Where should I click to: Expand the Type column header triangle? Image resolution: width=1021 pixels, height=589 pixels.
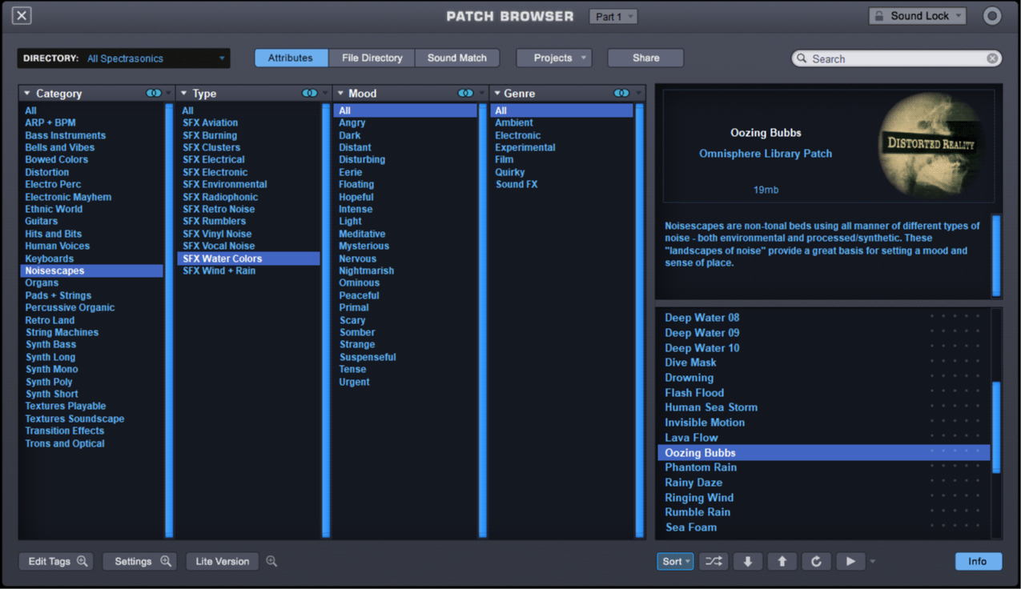[x=183, y=94]
